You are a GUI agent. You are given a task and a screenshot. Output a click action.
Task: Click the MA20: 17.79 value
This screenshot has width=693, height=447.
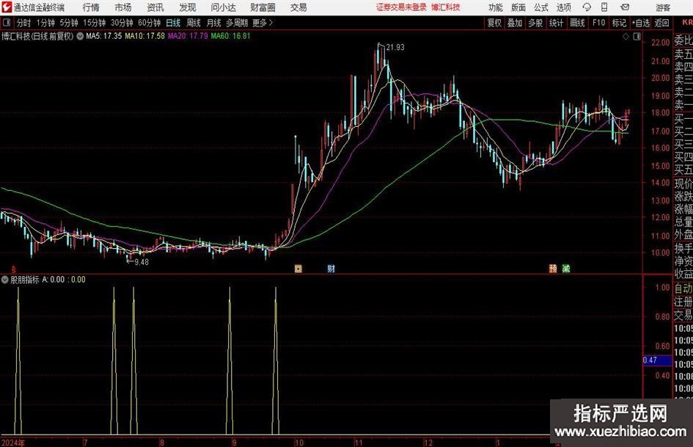tap(188, 36)
